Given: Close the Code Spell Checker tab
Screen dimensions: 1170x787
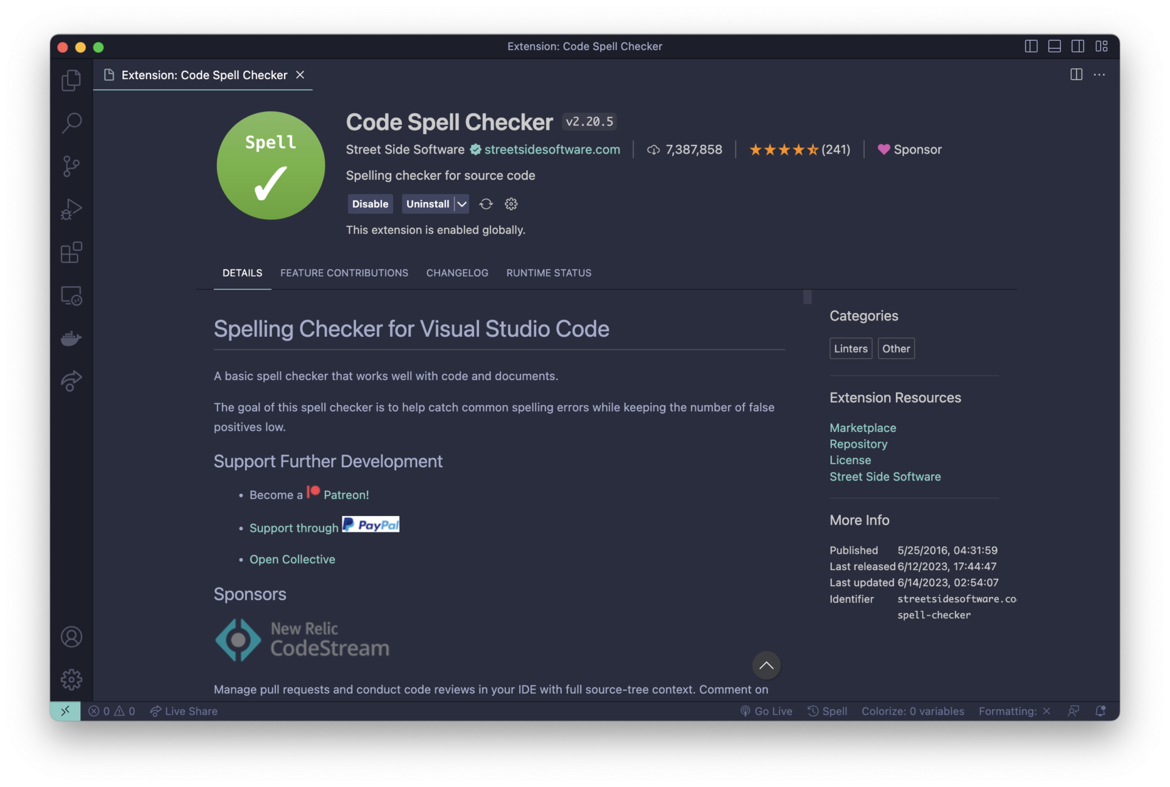Looking at the screenshot, I should [x=300, y=74].
